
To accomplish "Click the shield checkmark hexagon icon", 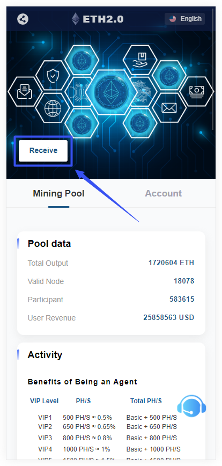I will [53, 75].
